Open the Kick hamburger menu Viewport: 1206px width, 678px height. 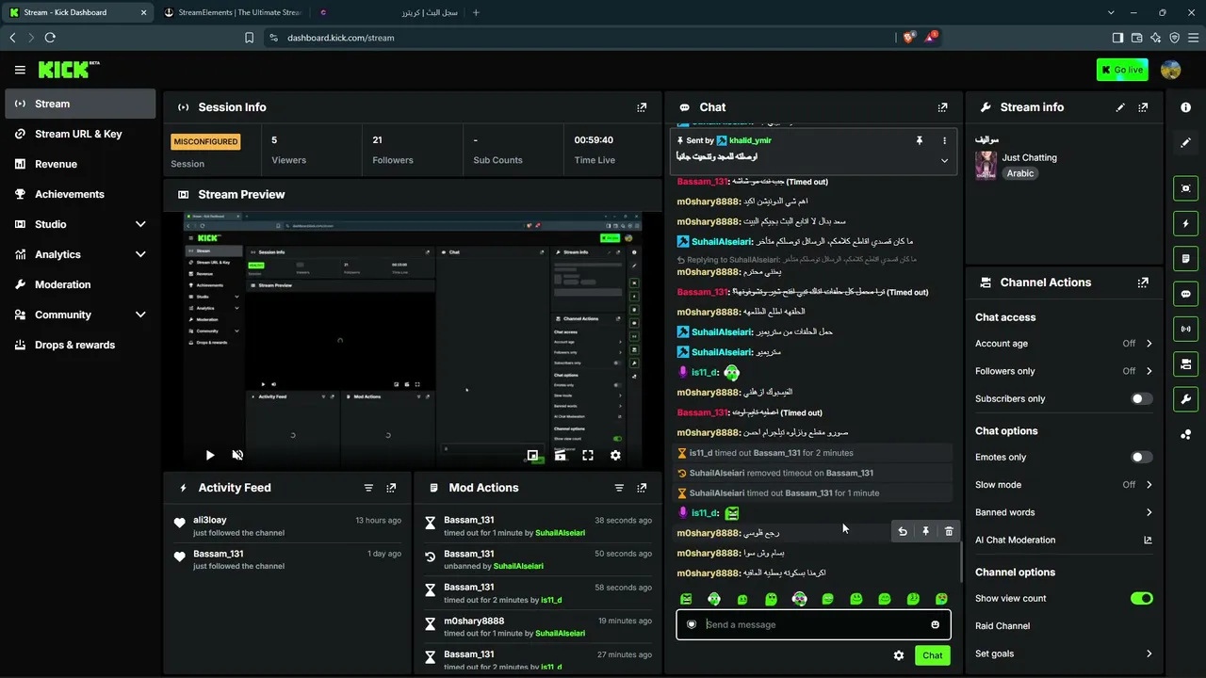click(20, 70)
